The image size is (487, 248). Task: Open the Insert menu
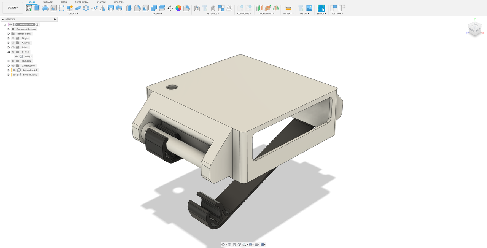[305, 14]
